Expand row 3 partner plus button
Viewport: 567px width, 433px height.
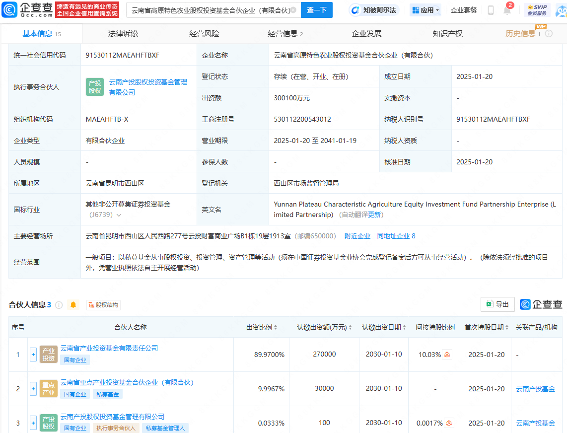[x=33, y=423]
